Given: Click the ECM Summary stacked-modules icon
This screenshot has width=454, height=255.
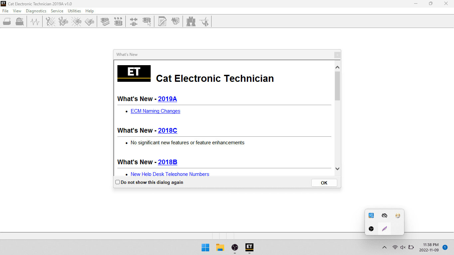Looking at the screenshot, I should coord(105,22).
